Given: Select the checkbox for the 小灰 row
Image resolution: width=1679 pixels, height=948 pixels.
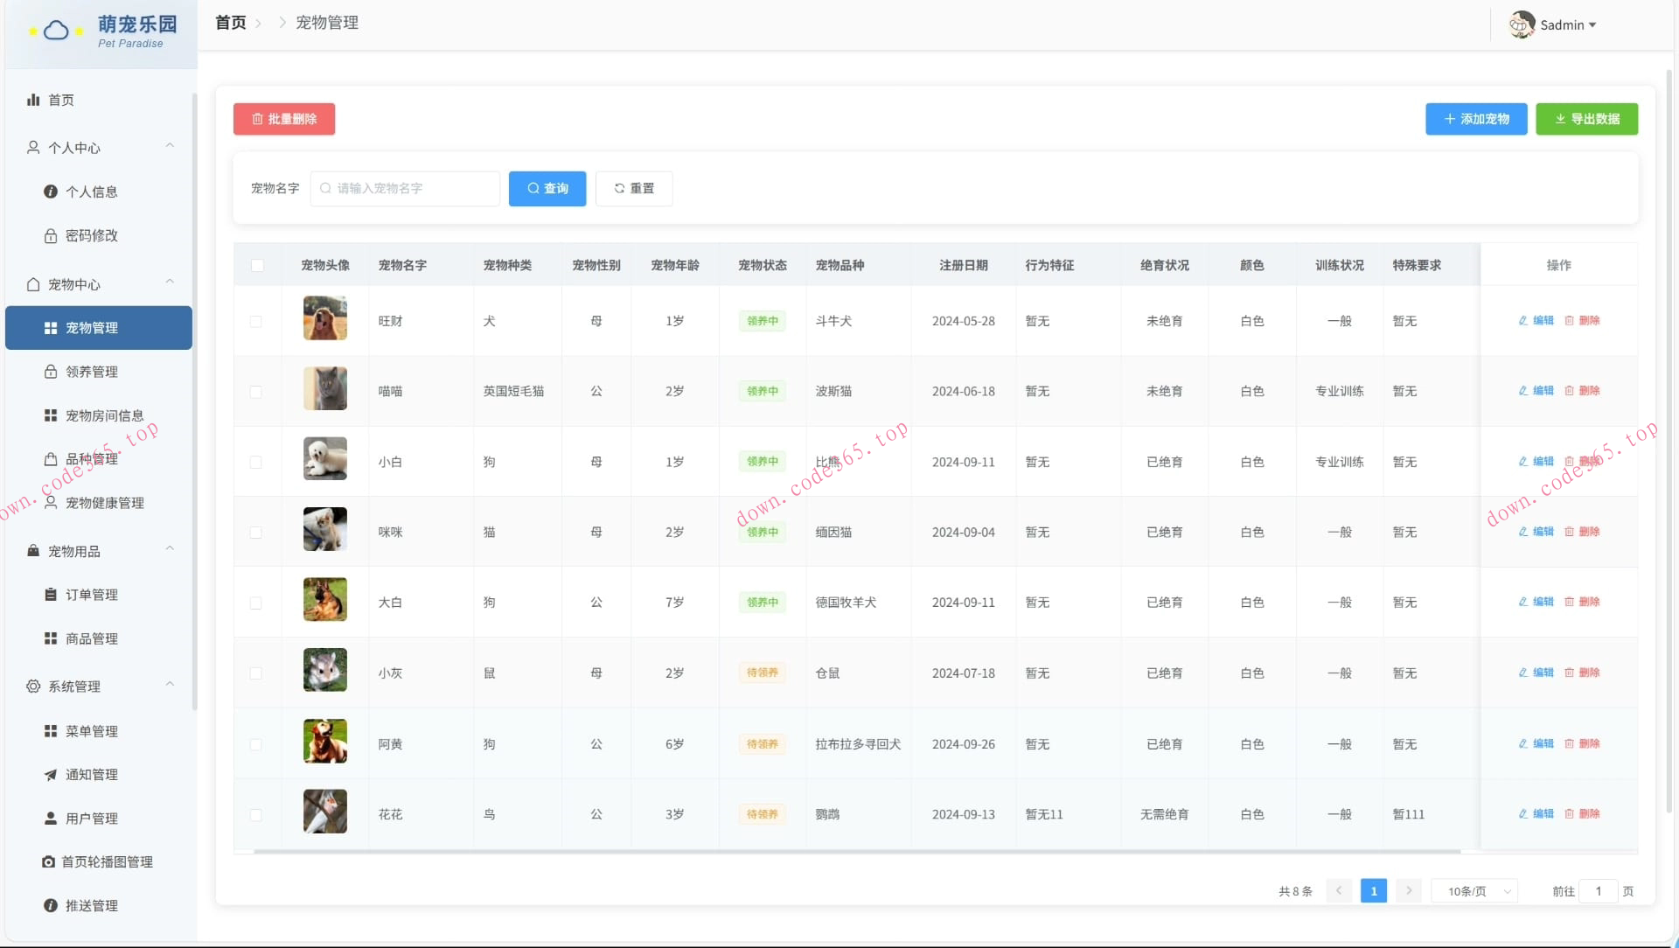Looking at the screenshot, I should [x=255, y=673].
